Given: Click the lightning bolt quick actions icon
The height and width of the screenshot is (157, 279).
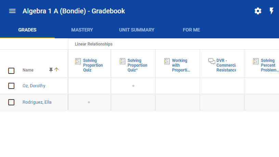Looking at the screenshot, I should point(271,11).
